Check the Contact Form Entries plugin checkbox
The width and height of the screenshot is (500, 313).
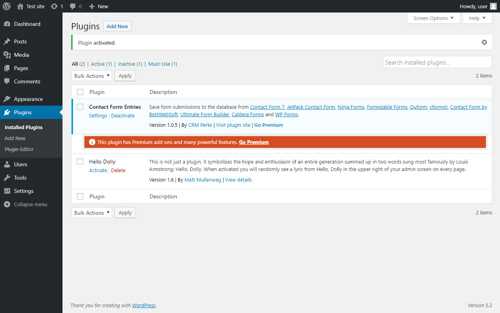point(80,107)
